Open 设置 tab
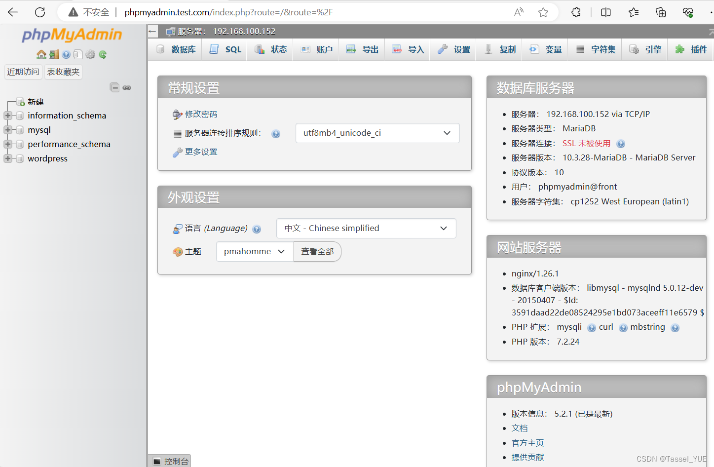Screen dimensions: 714x467 453,49
